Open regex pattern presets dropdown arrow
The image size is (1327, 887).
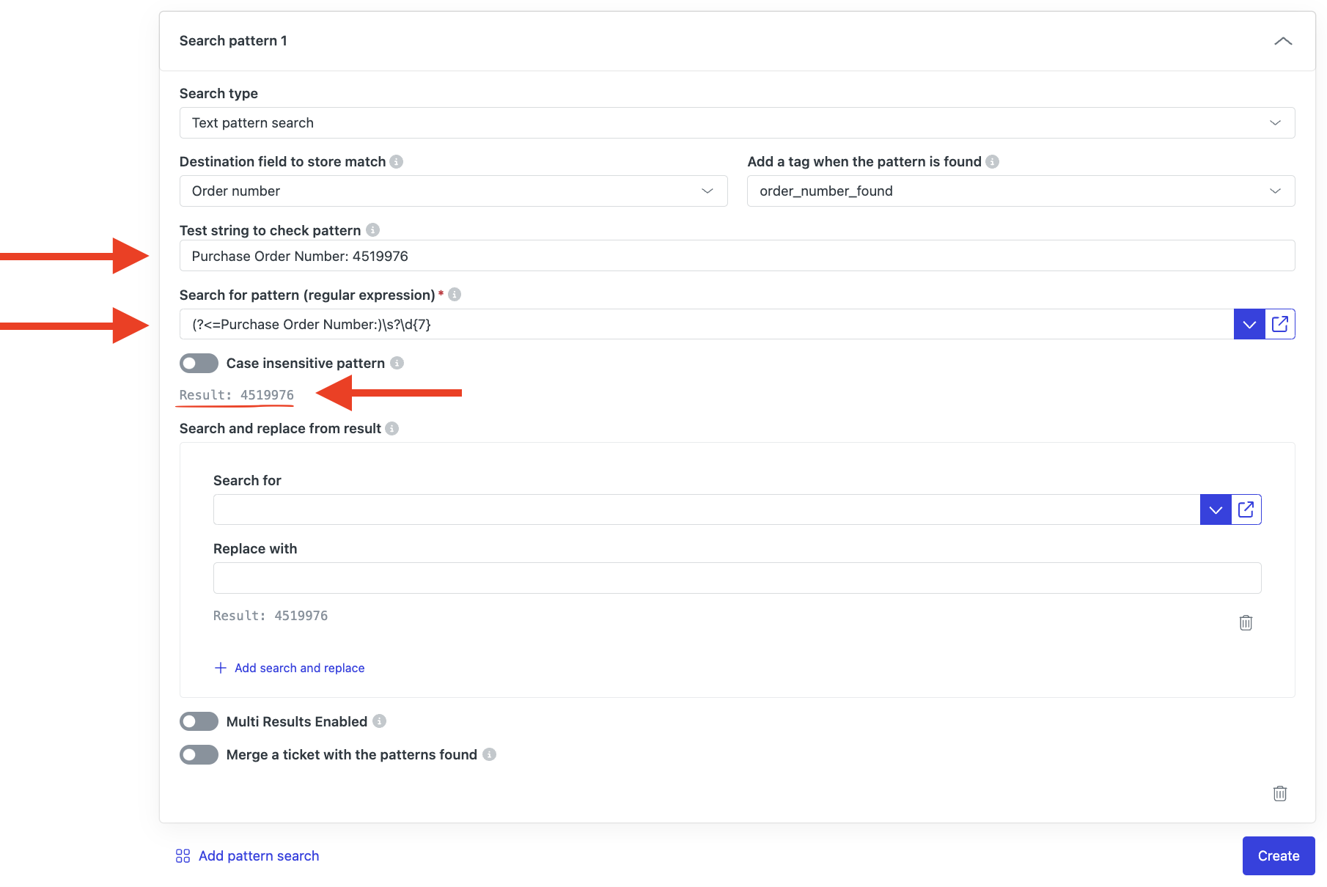(x=1249, y=324)
